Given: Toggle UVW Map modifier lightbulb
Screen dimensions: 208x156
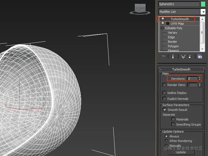Looking at the screenshot, I should tap(163, 23).
